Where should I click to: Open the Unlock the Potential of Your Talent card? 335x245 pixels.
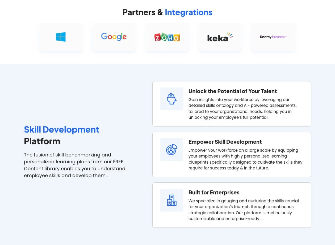point(231,103)
